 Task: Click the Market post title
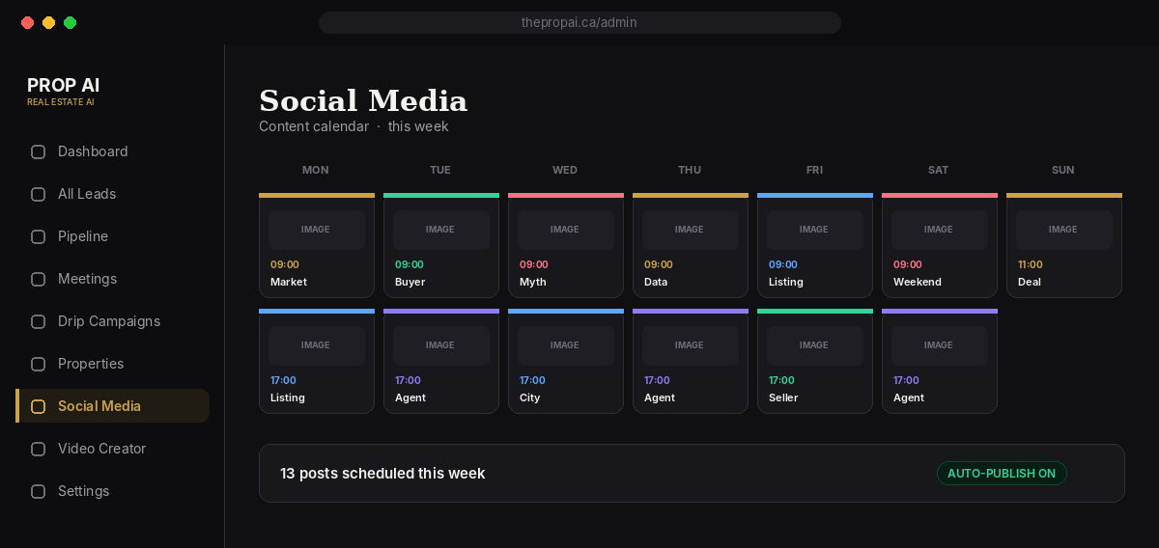click(289, 282)
